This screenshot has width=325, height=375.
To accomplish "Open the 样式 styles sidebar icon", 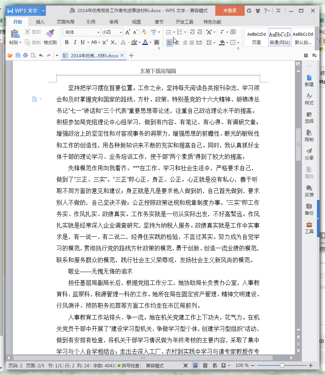I will (x=309, y=99).
